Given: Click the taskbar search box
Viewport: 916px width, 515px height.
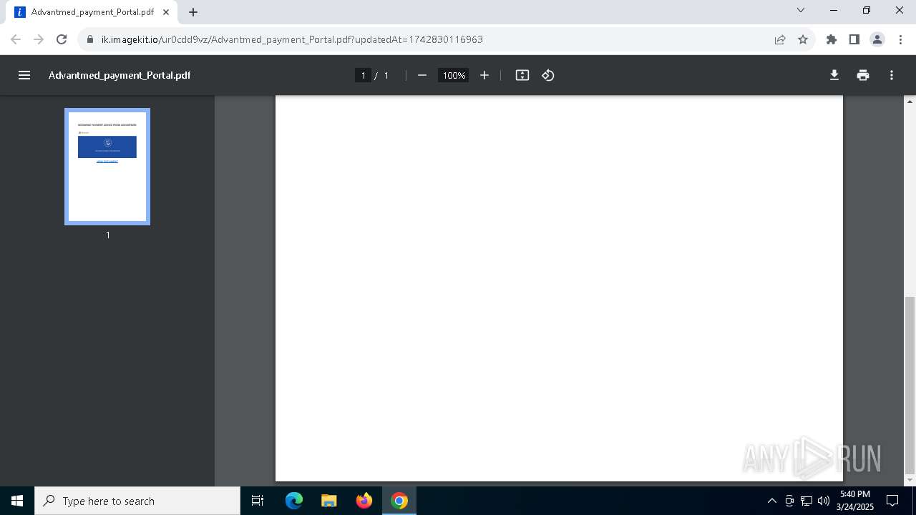Looking at the screenshot, I should tap(137, 501).
